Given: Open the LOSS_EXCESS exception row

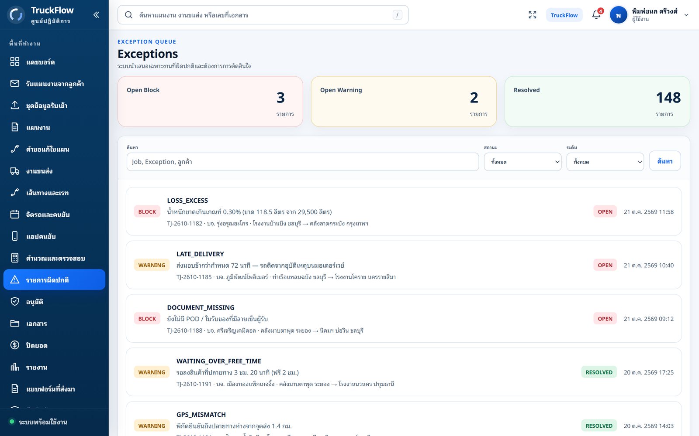Looking at the screenshot, I should point(404,211).
